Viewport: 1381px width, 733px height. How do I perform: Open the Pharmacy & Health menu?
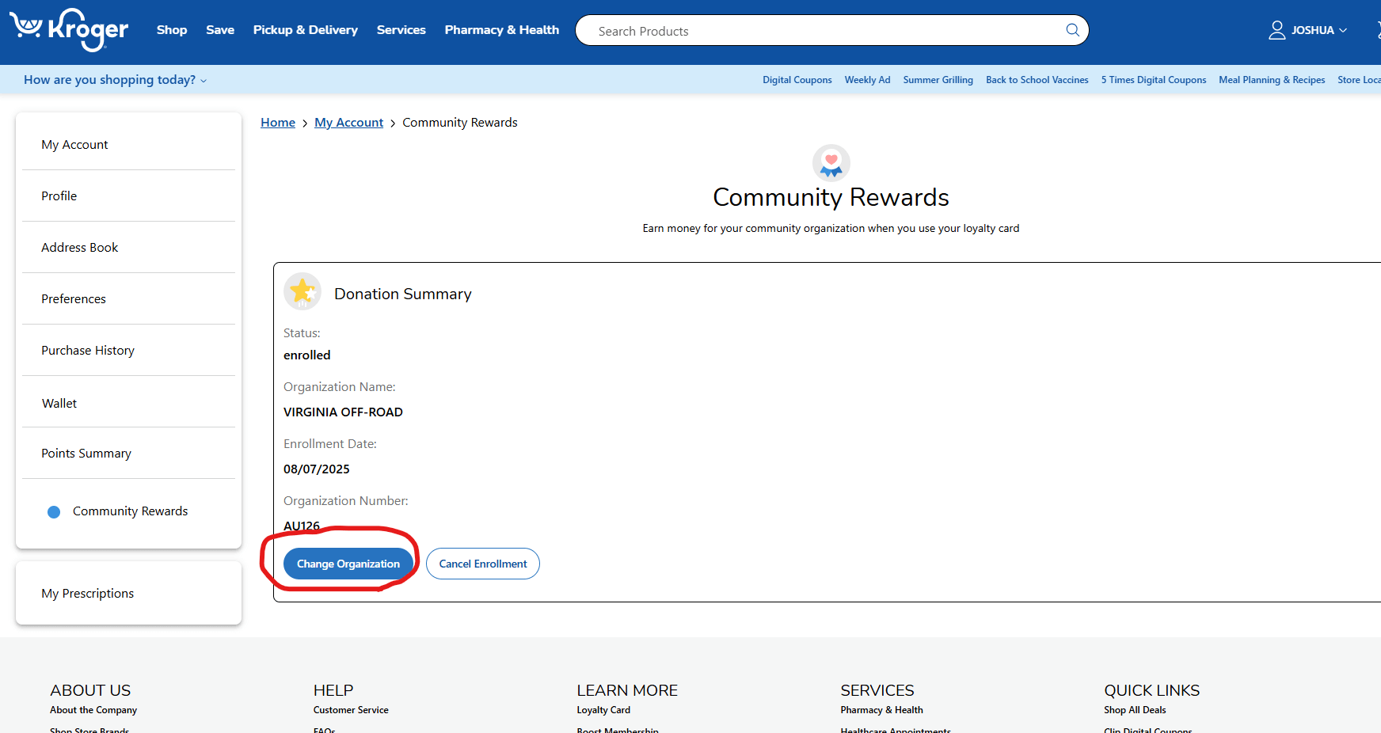502,30
